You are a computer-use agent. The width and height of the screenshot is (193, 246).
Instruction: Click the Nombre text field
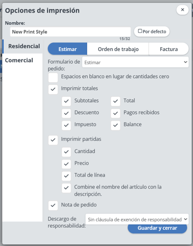(70, 32)
